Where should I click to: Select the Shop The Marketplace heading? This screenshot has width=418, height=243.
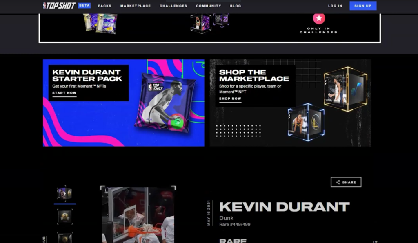pyautogui.click(x=254, y=76)
